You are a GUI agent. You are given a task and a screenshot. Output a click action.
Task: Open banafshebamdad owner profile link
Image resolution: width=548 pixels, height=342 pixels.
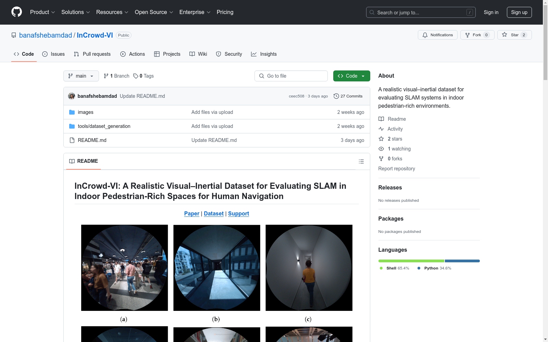click(x=46, y=35)
